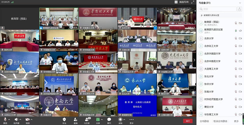Click the 全场静音 mute-all button
Viewport: 244px width, 125px height.
pos(204,121)
